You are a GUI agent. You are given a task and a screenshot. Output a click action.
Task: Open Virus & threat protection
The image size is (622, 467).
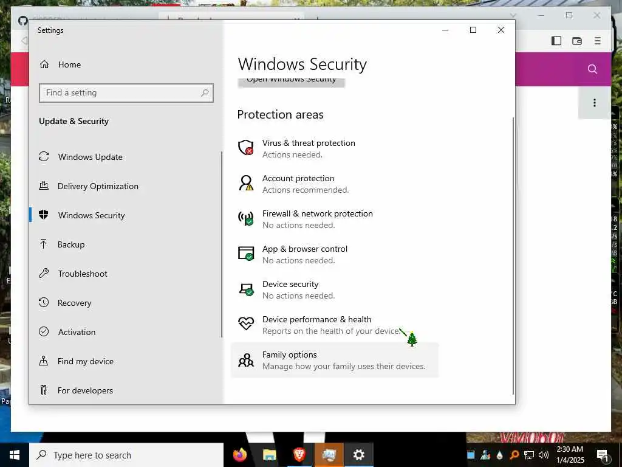coord(309,148)
